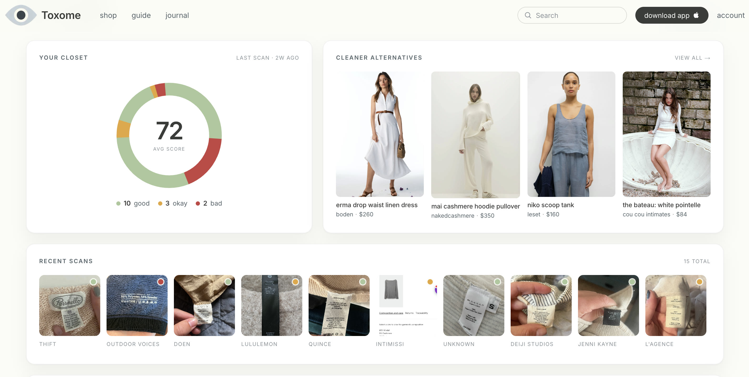
Task: Click the 'LULULEMON' brand label
Action: pos(259,344)
